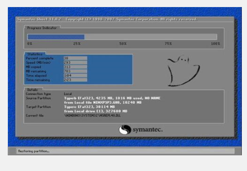
Task: Click the Symantec logo sphere icon
Action: tap(125, 130)
